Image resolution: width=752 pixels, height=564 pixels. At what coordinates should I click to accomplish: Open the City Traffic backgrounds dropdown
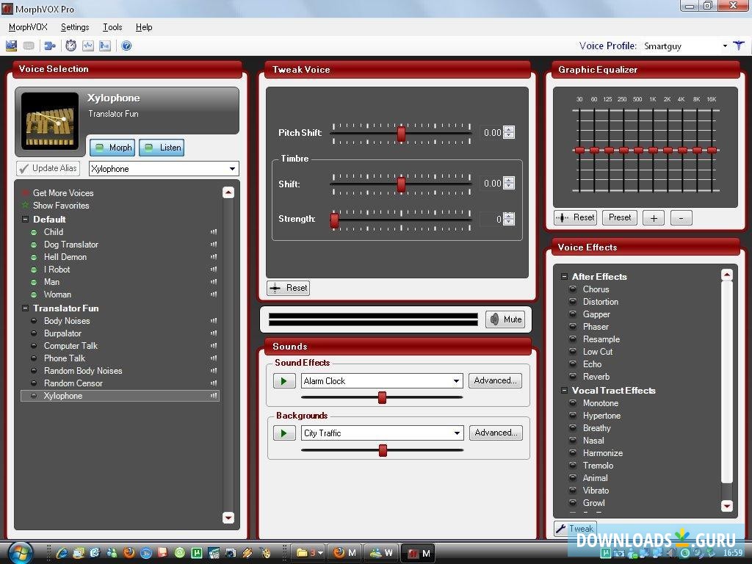(457, 433)
